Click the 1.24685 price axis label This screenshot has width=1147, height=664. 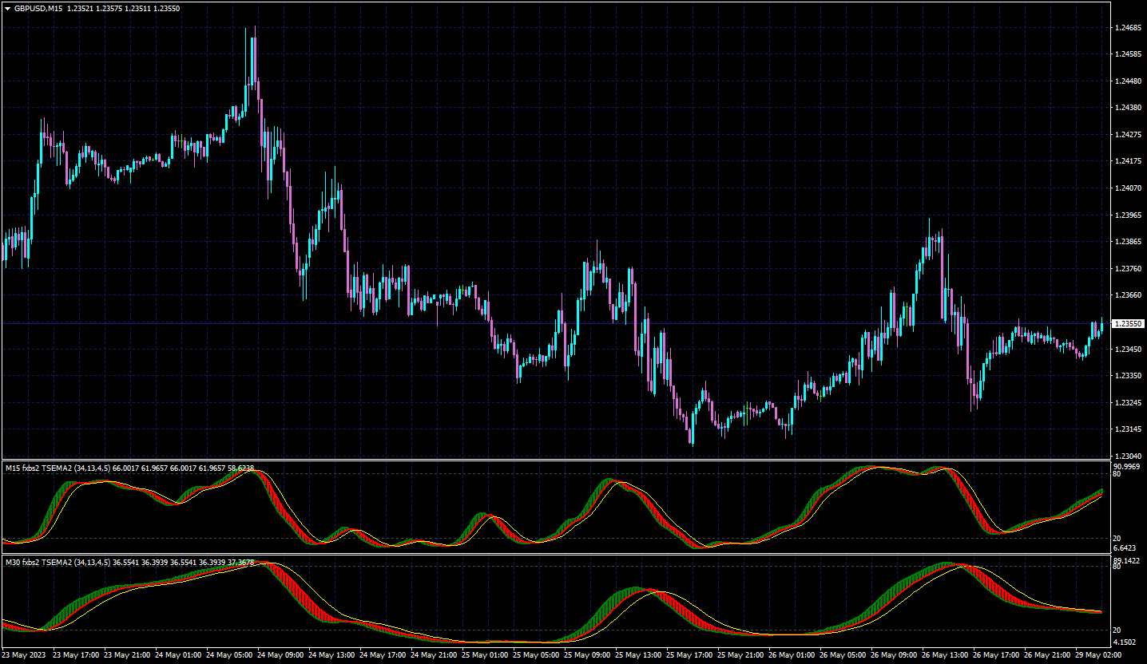coord(1127,28)
